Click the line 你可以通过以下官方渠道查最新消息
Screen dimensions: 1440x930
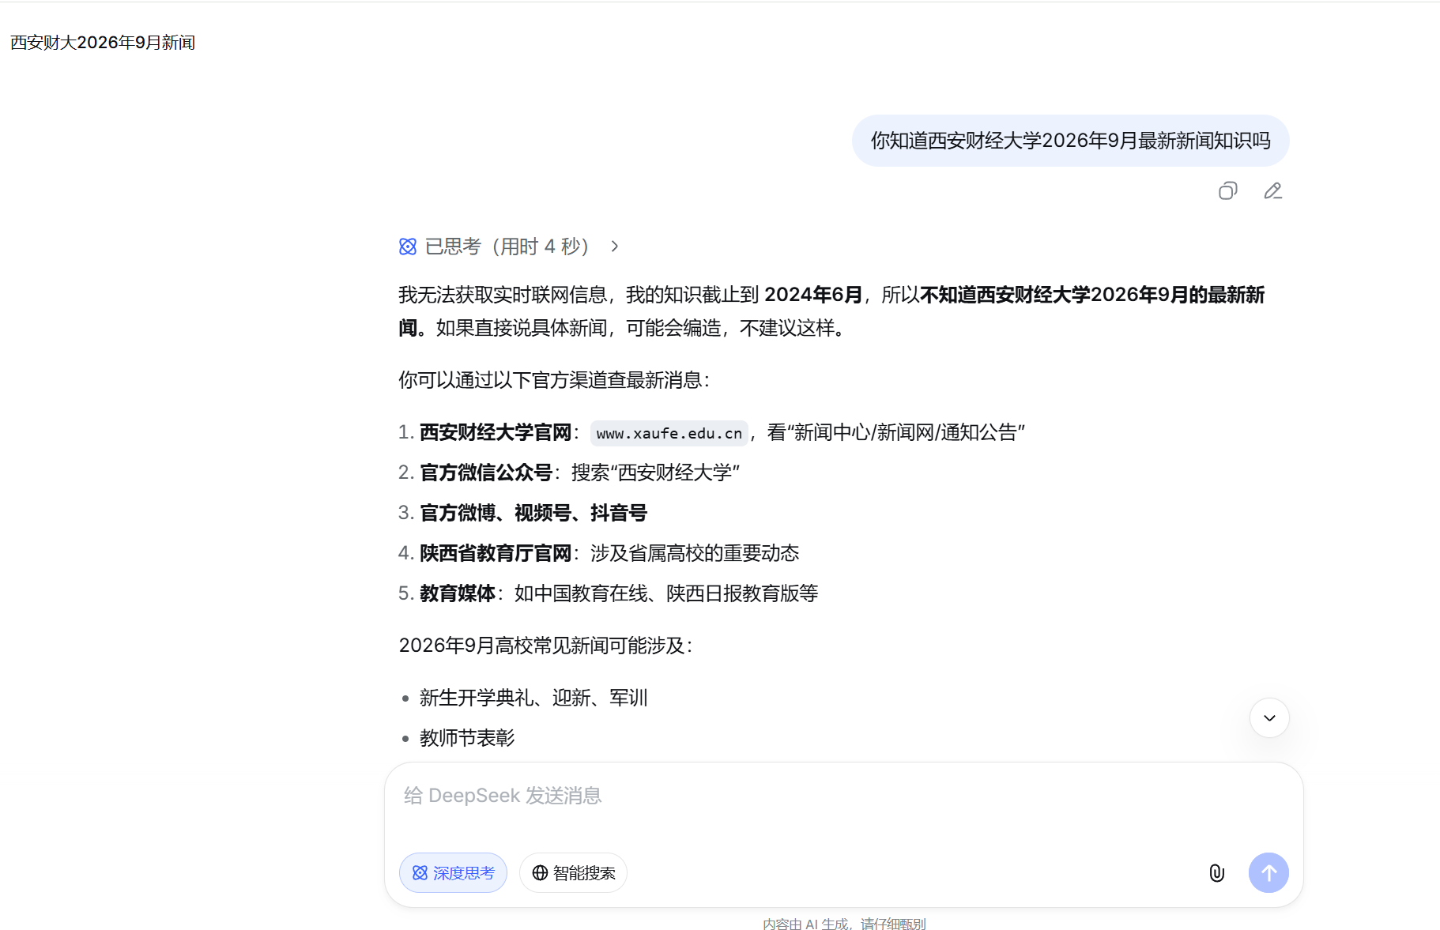(554, 380)
